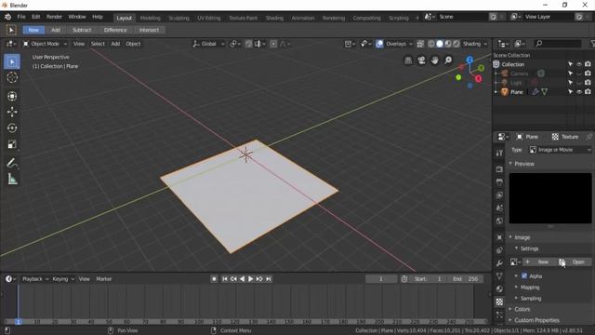Select the Select Box tool
This screenshot has height=335, width=595.
(x=12, y=61)
